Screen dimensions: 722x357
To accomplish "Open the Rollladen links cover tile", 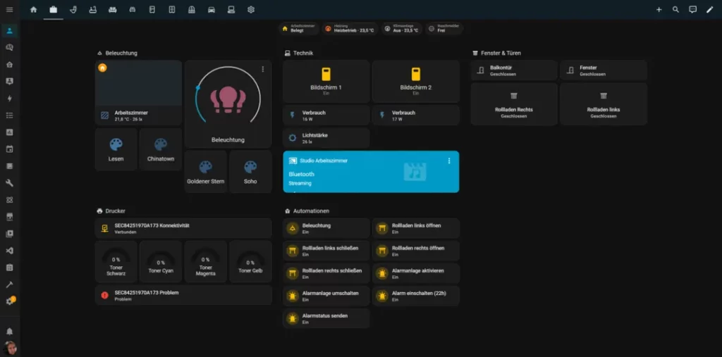I will click(x=604, y=104).
